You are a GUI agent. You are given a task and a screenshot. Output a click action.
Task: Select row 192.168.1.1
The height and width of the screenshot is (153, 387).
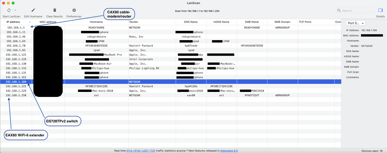171,27
